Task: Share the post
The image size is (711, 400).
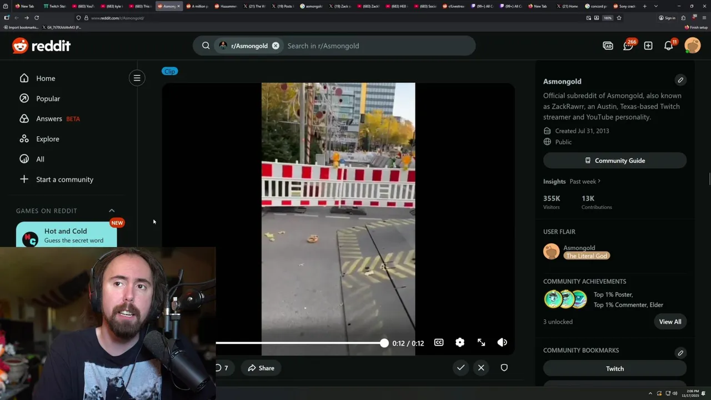Action: tap(261, 368)
